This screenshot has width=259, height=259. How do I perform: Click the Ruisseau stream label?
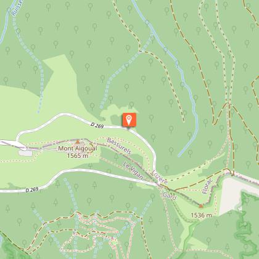pos(15,8)
